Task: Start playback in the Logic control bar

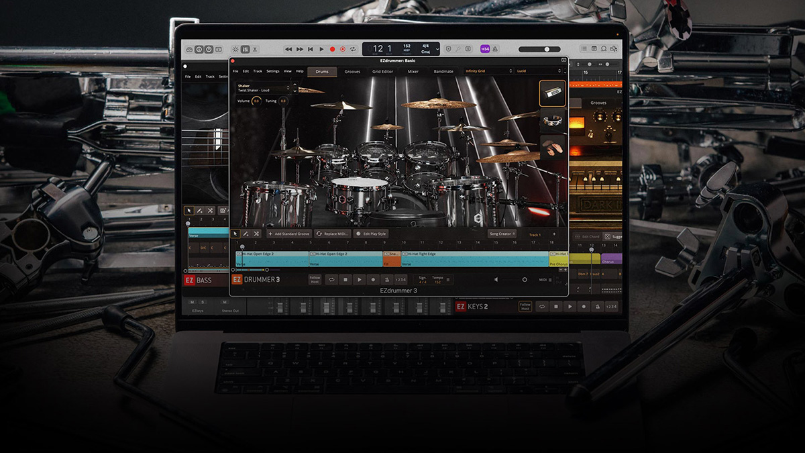Action: coord(321,49)
